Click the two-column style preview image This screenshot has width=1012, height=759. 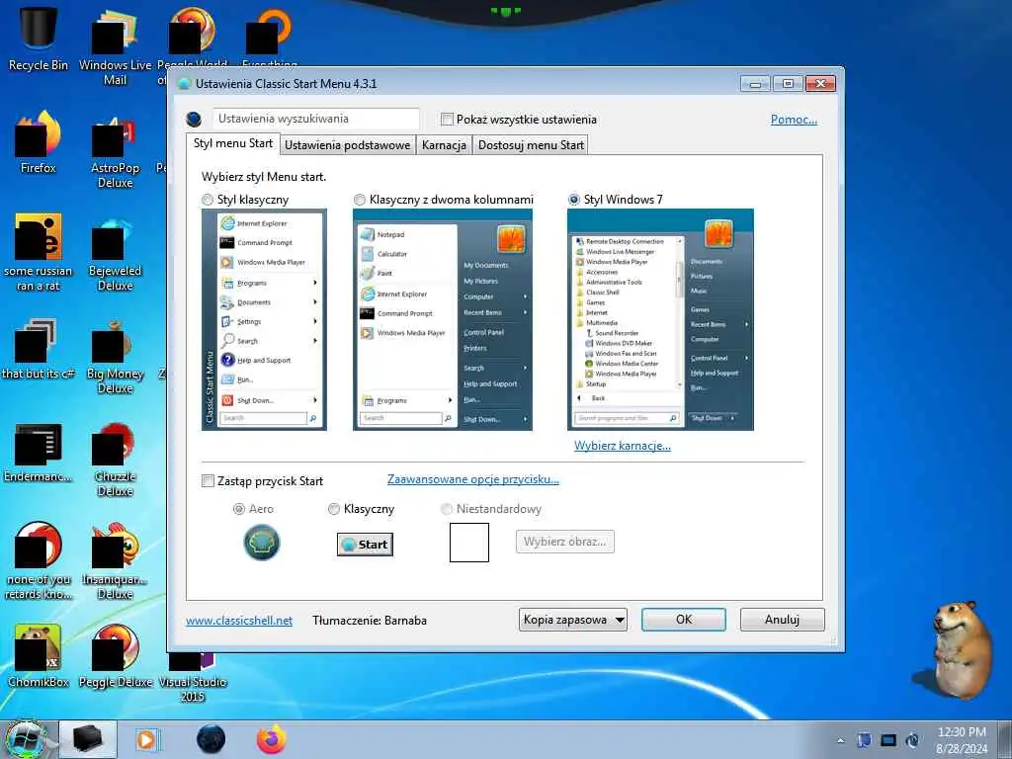pos(443,319)
